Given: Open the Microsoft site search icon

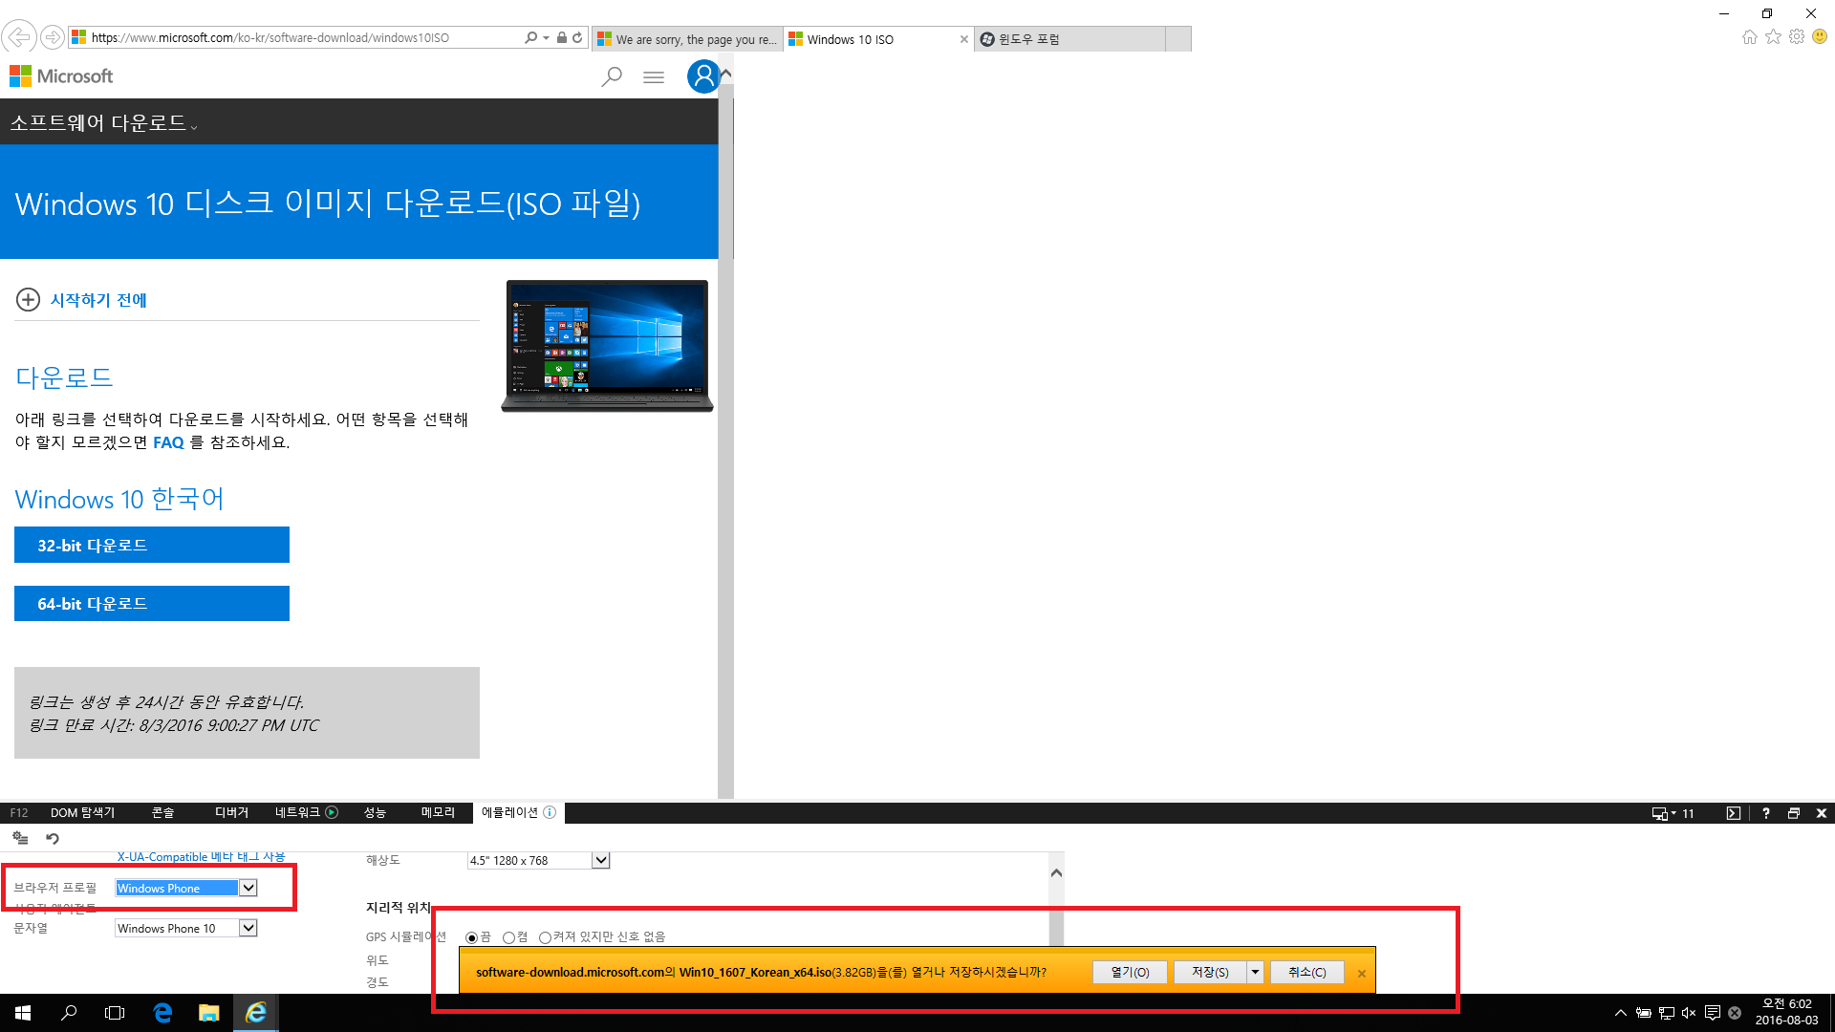Looking at the screenshot, I should 612,76.
